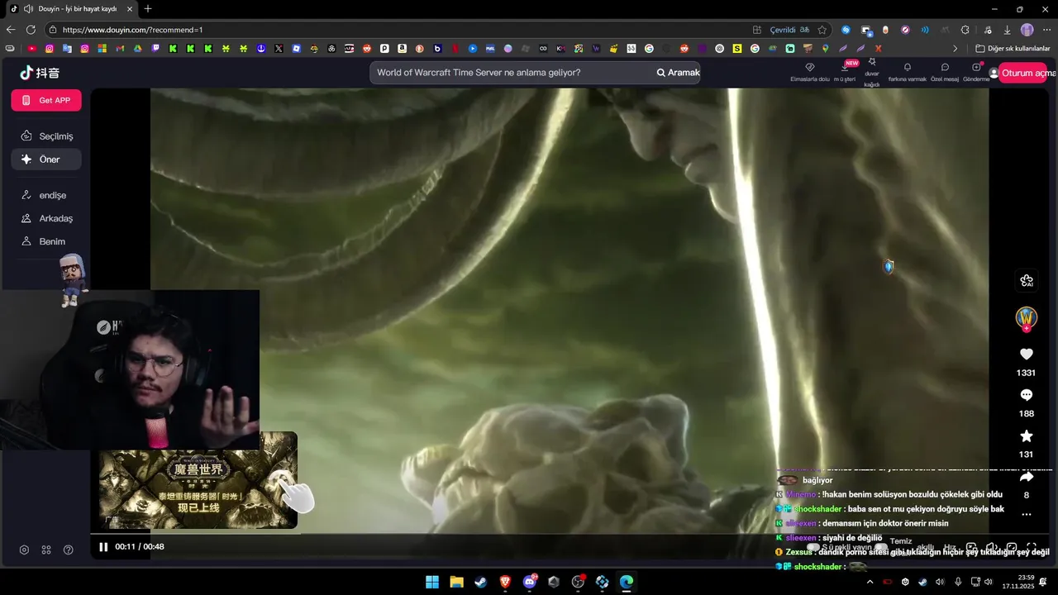The height and width of the screenshot is (595, 1058).
Task: Reload the page with refresh icon
Action: click(x=31, y=30)
